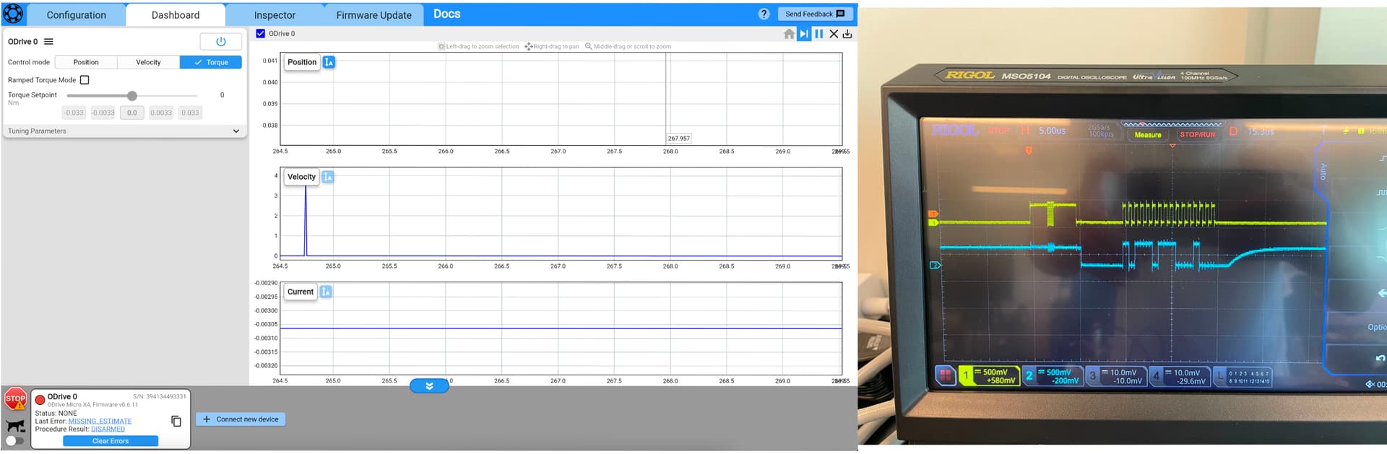
Task: Download the plot data
Action: click(x=847, y=34)
